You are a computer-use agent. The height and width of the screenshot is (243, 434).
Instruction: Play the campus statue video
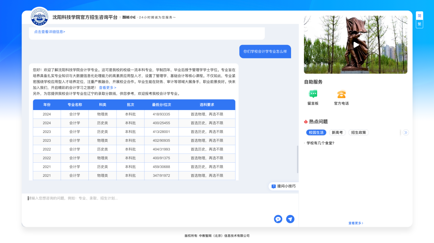pyautogui.click(x=356, y=45)
